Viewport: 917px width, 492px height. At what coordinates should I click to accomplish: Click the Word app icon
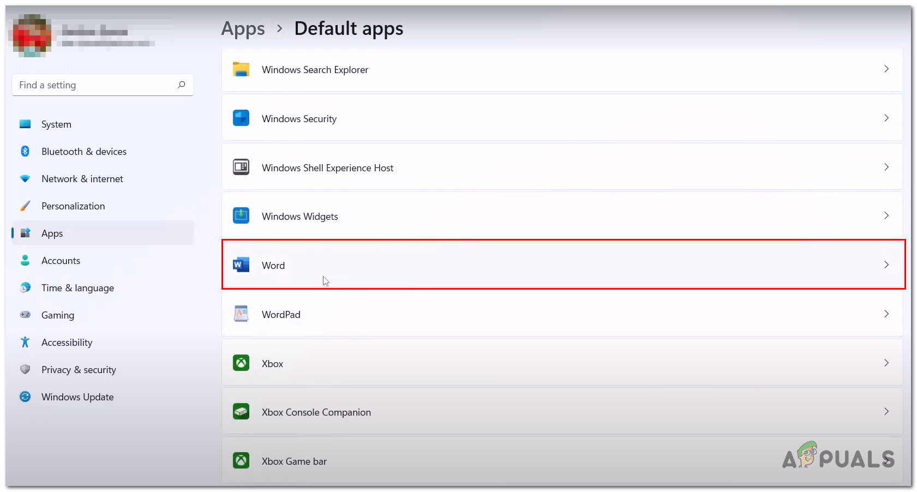pos(241,265)
